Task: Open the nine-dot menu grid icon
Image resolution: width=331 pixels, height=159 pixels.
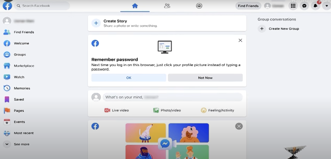Action: point(293,6)
